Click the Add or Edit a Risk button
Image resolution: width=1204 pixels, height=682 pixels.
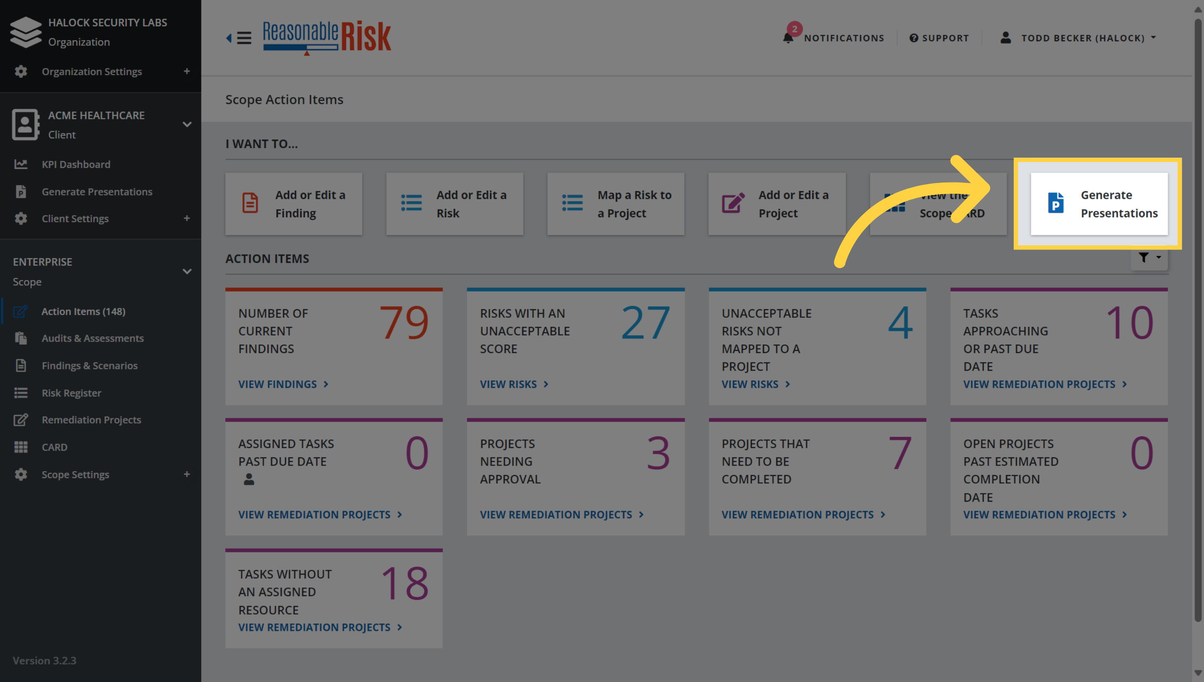click(x=454, y=204)
